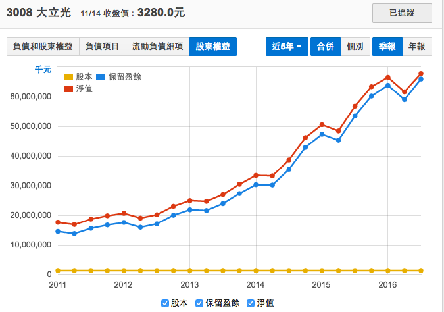Select the 流動負債細項 tab
This screenshot has width=444, height=312.
tap(157, 46)
